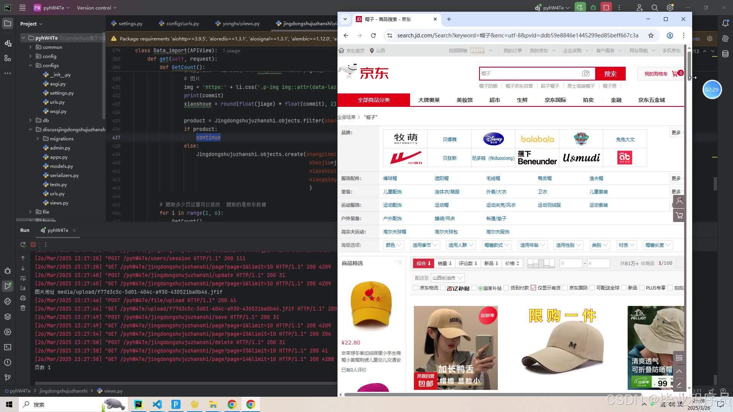Open 帽檐款式 filter dropdown
Viewport: 733px width, 412px height.
[x=496, y=245]
